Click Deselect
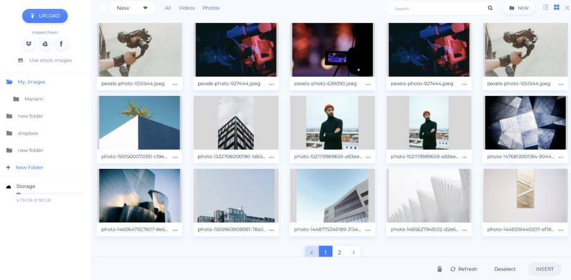Image resolution: width=571 pixels, height=280 pixels. pos(505,269)
